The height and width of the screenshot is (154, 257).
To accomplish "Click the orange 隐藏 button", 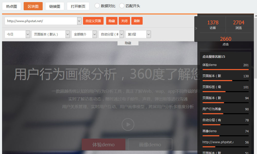I will (112, 21).
